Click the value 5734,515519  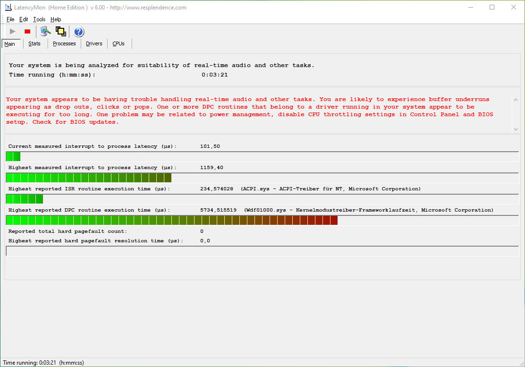(218, 210)
